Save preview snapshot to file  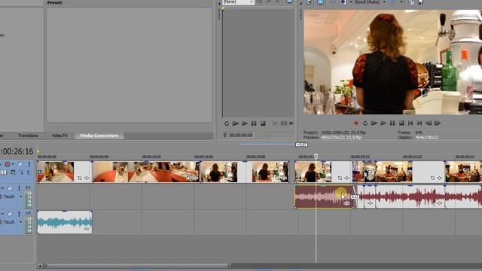420,2
